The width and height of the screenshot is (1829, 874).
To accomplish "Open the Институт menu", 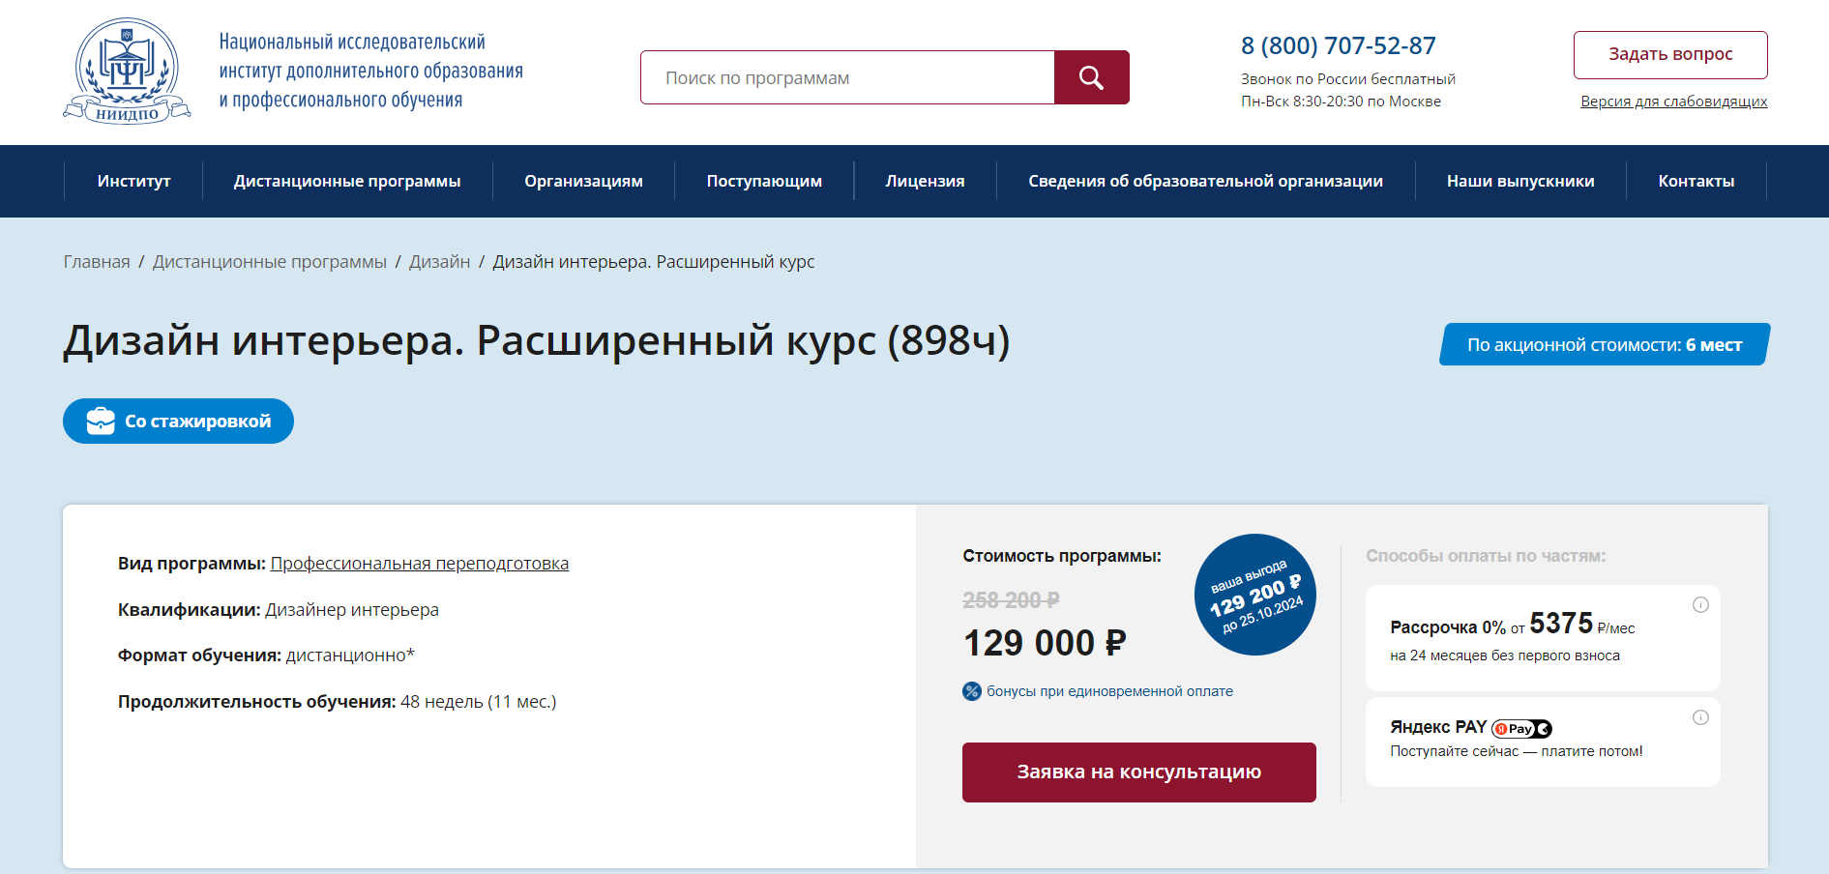I will pos(133,181).
